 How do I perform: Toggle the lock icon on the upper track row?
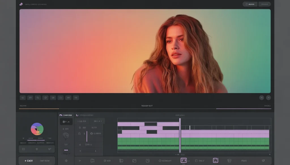(x=80, y=127)
